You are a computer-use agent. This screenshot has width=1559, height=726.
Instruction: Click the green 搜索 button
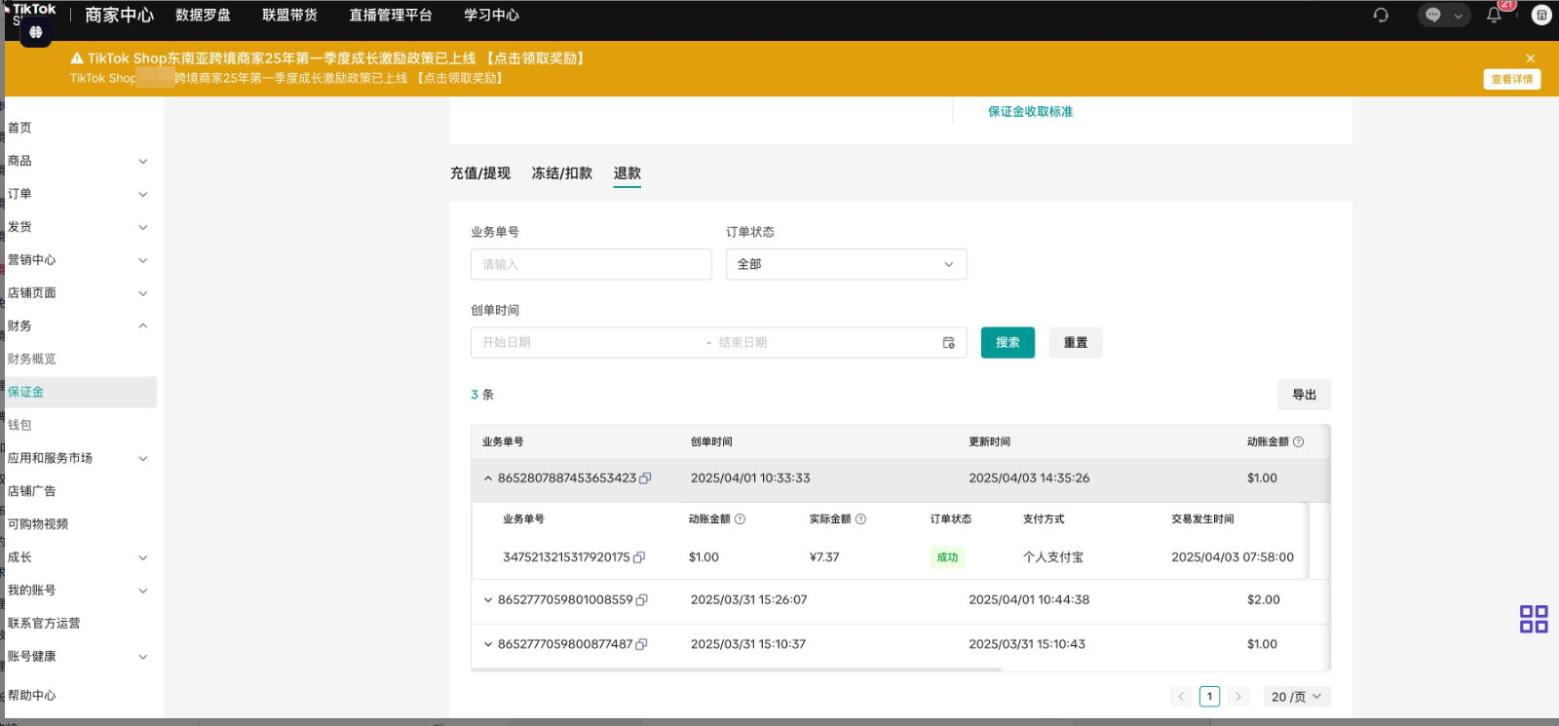tap(1008, 343)
